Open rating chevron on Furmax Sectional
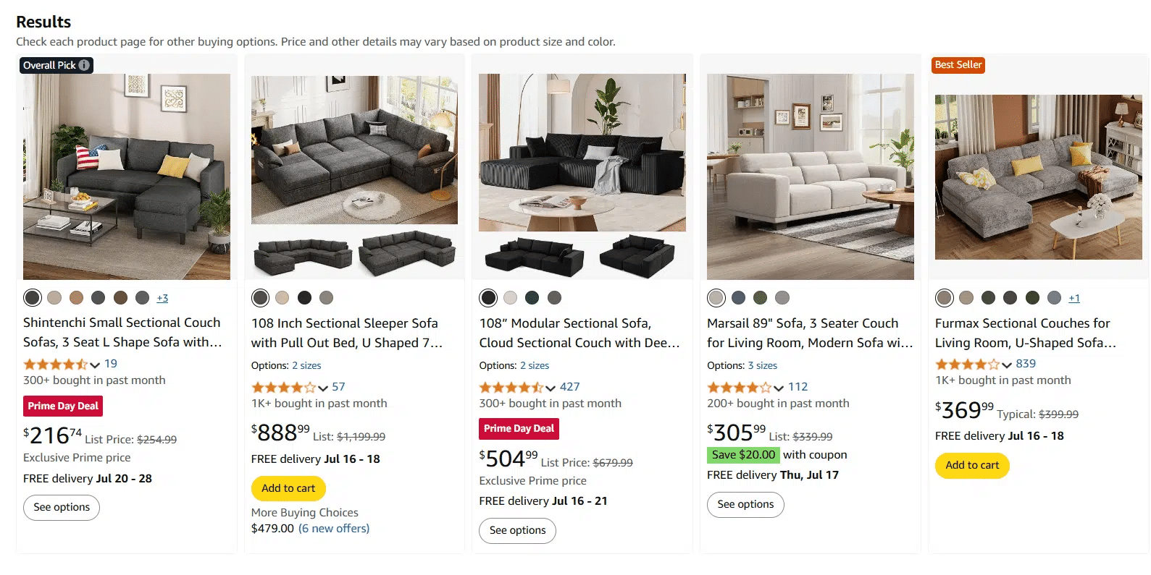 click(1007, 365)
